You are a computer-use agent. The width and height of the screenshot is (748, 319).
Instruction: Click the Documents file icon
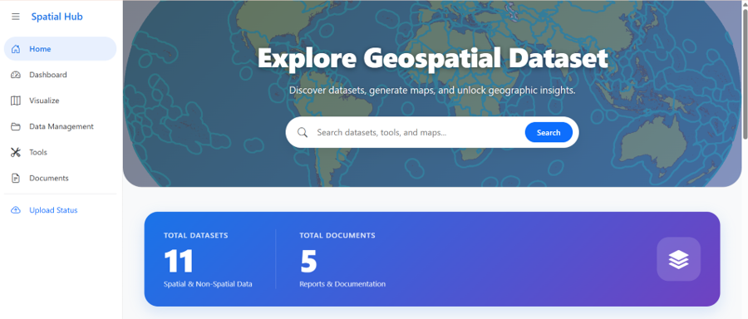(16, 178)
